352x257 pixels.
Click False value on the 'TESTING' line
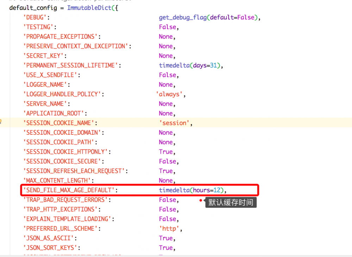pyautogui.click(x=168, y=27)
